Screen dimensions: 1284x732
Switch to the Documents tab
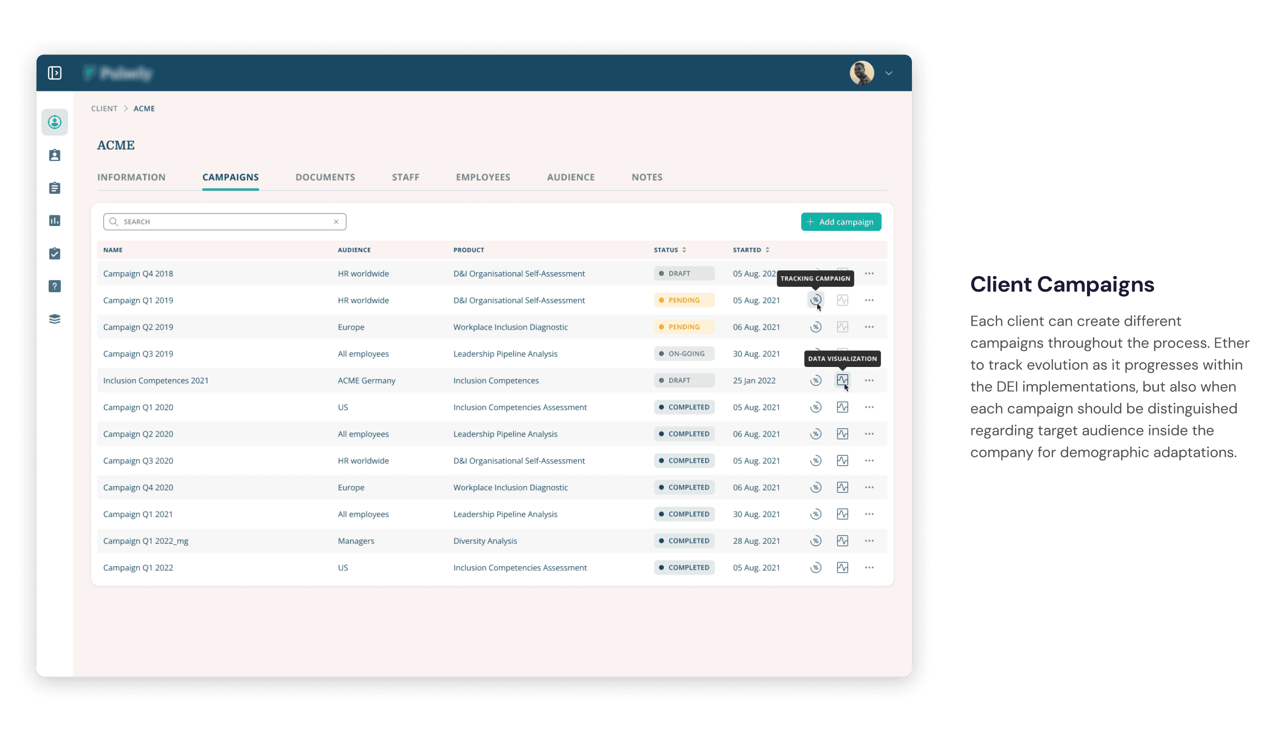point(325,177)
